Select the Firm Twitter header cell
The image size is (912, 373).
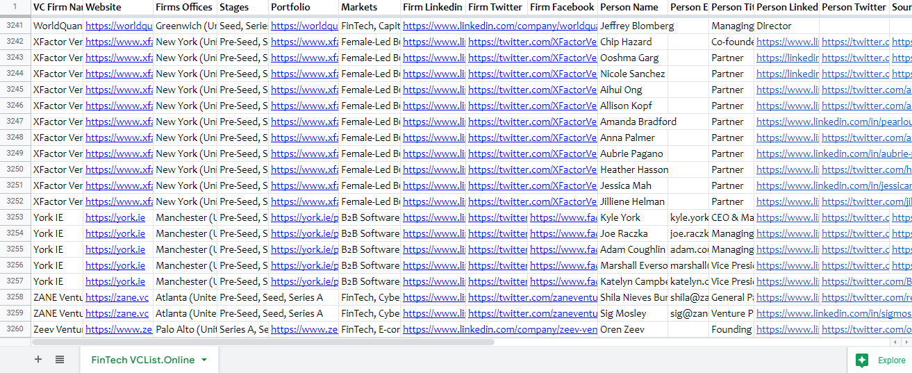click(x=497, y=7)
